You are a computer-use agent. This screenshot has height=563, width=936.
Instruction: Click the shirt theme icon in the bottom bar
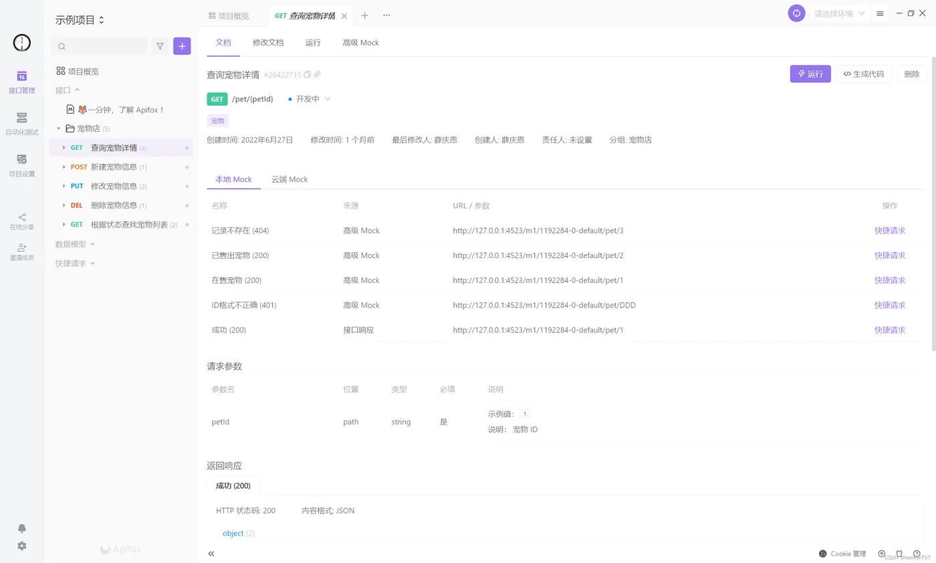pos(899,554)
